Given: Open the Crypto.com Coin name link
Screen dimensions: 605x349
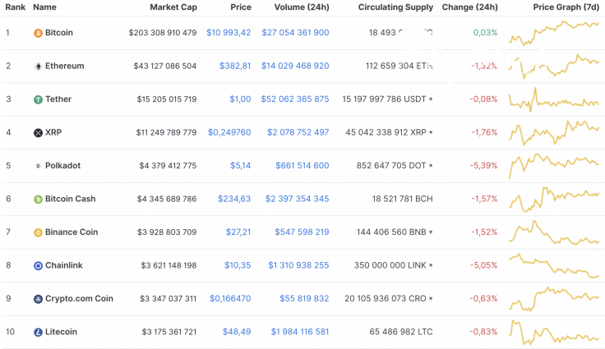Looking at the screenshot, I should [79, 298].
